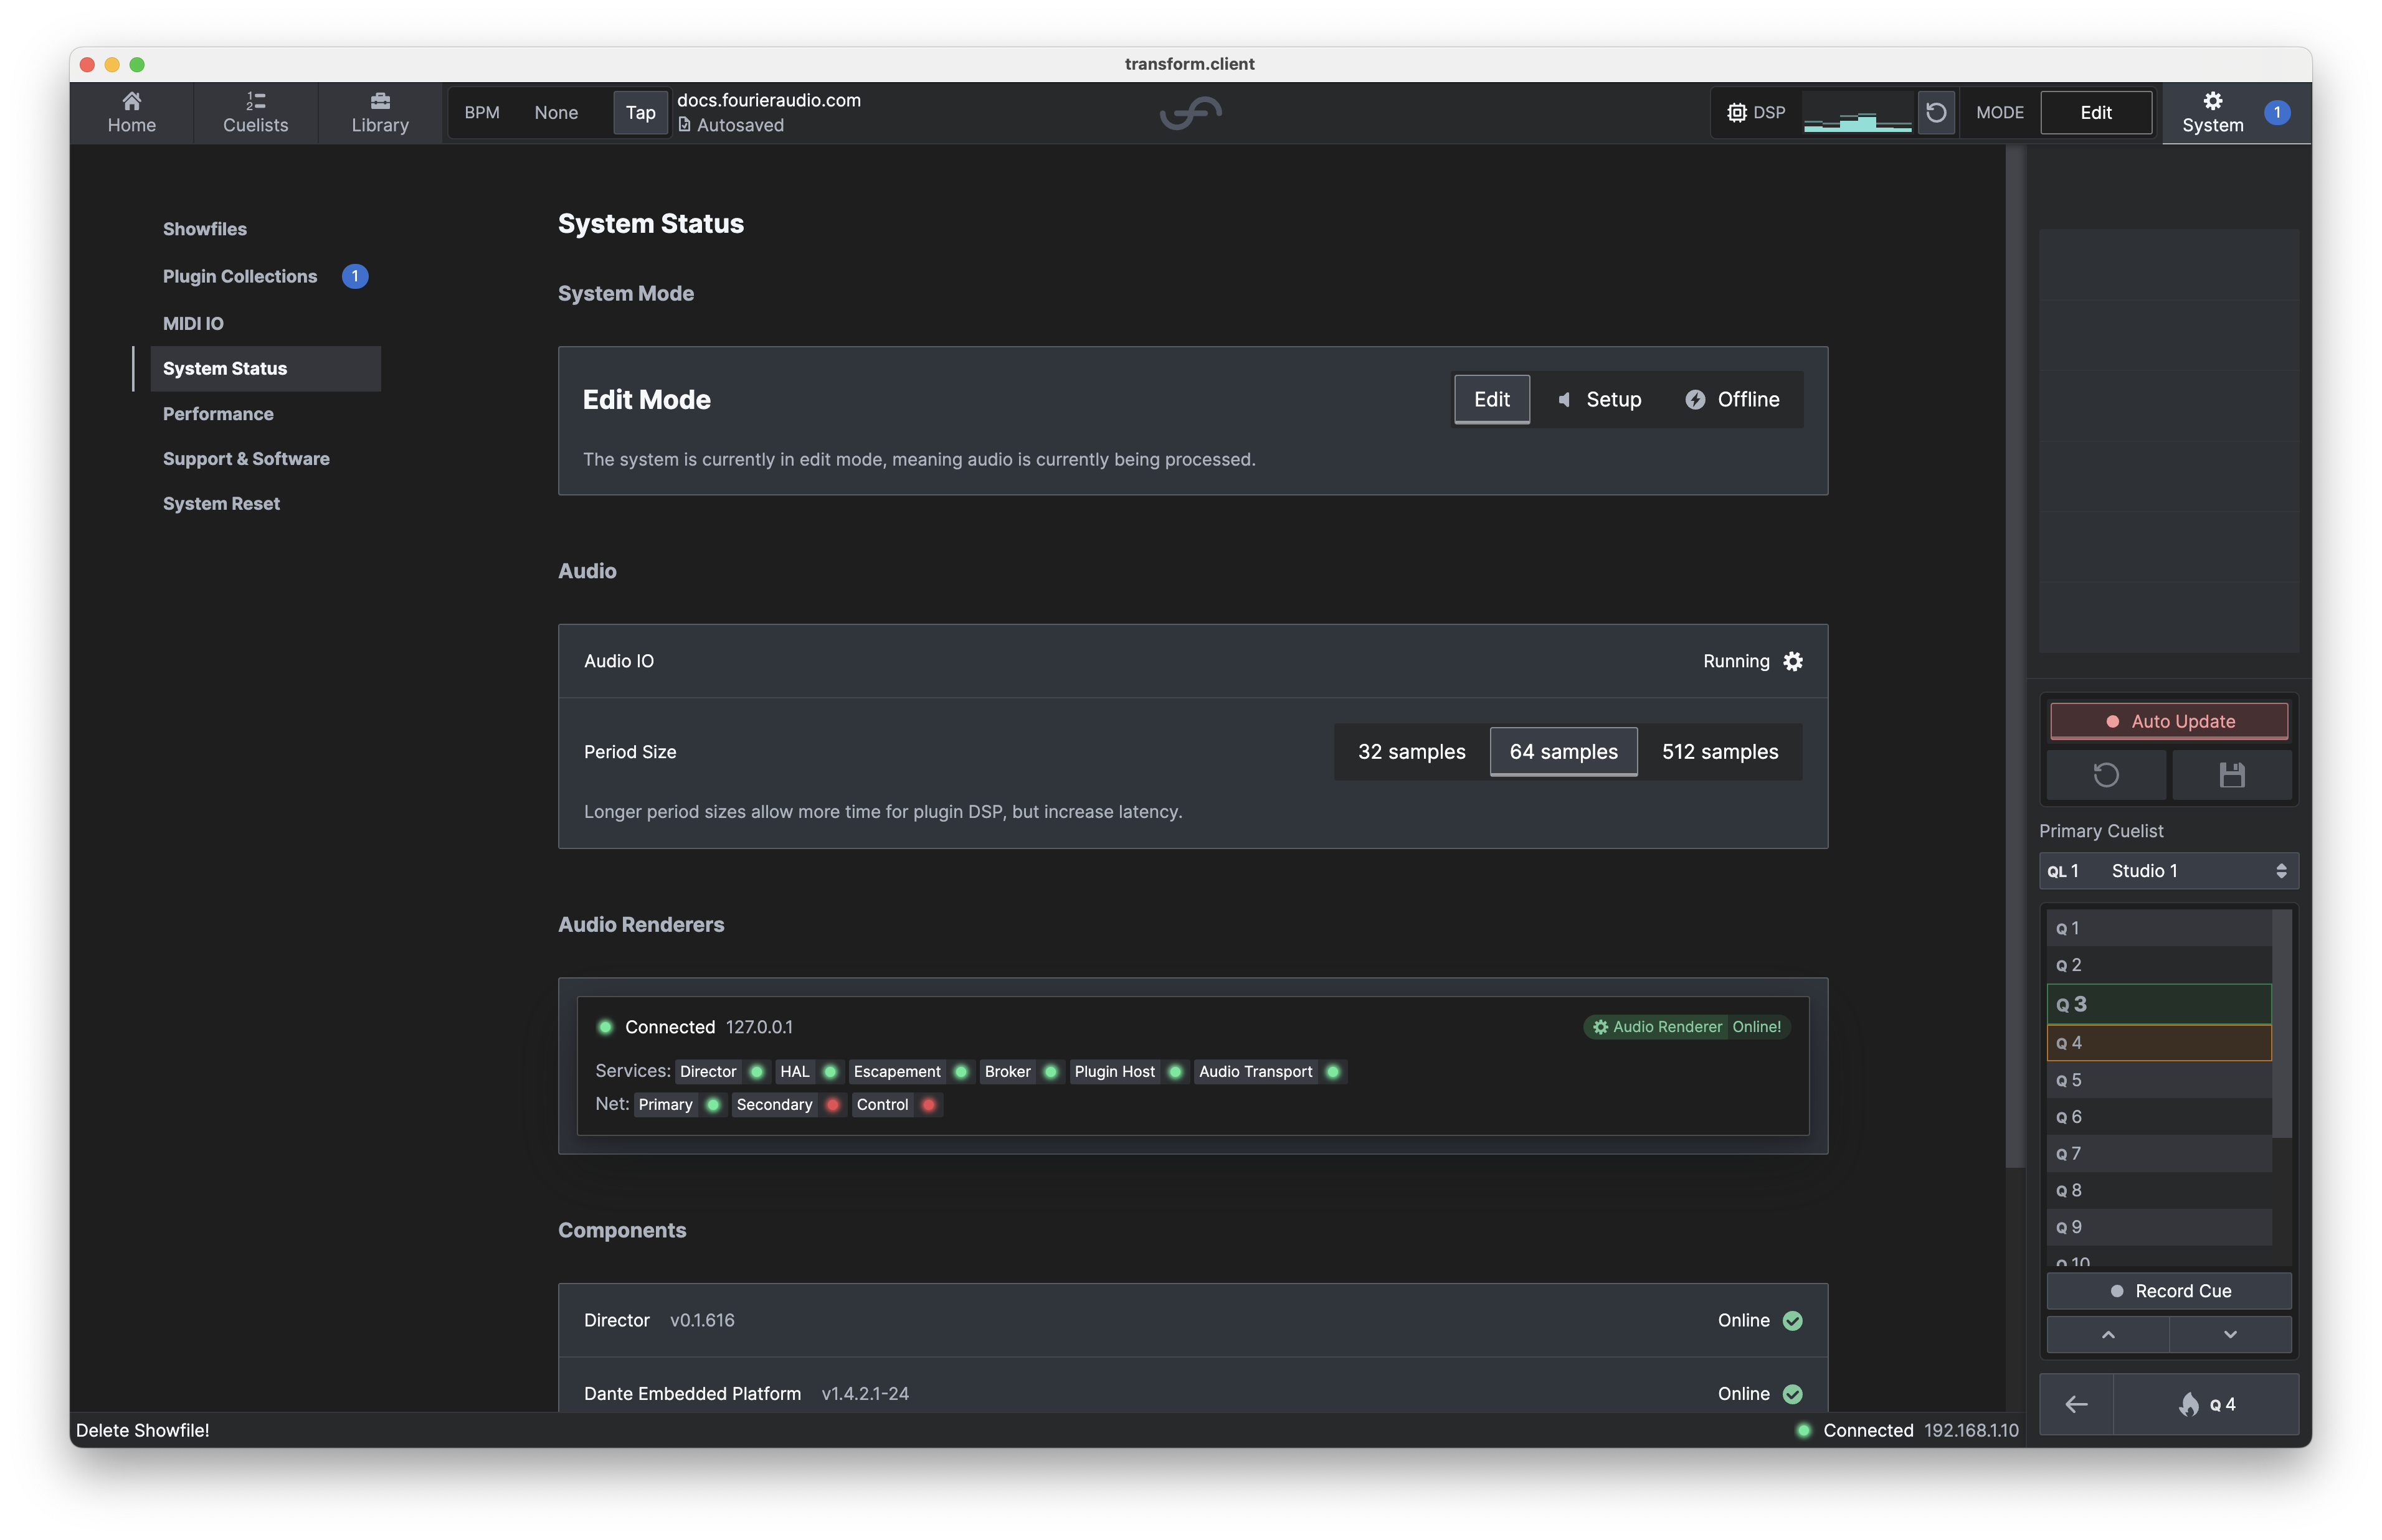The width and height of the screenshot is (2382, 1540).
Task: Open MIDI IO settings page
Action: (193, 323)
